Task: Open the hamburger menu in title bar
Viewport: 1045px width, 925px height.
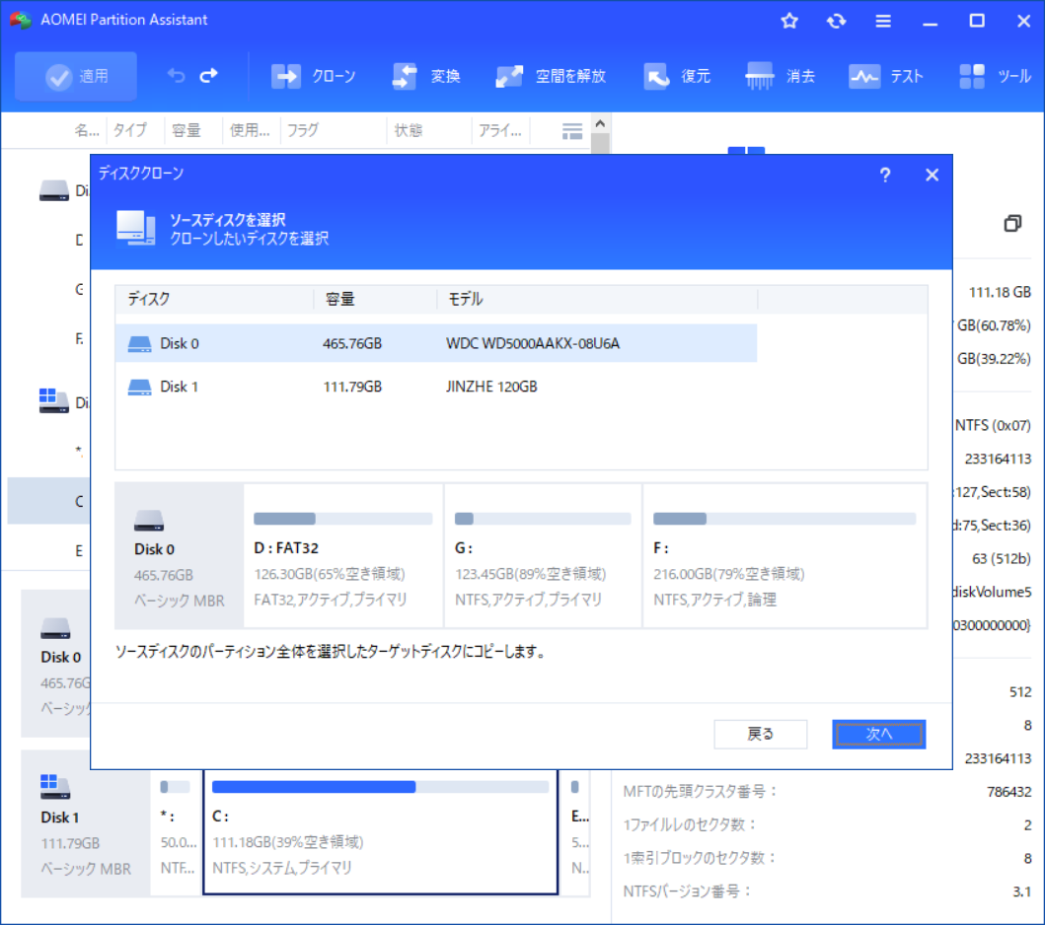Action: click(883, 21)
